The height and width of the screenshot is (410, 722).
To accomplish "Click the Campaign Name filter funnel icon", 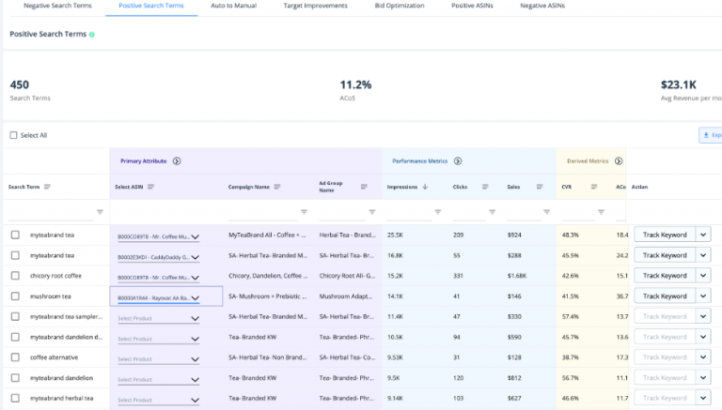I will [x=304, y=212].
